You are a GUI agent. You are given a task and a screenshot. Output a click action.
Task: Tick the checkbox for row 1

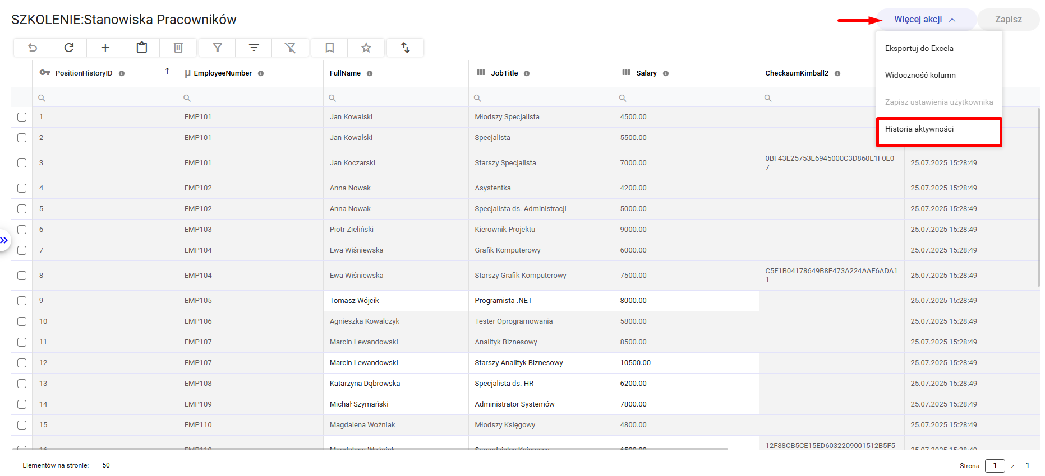(22, 117)
